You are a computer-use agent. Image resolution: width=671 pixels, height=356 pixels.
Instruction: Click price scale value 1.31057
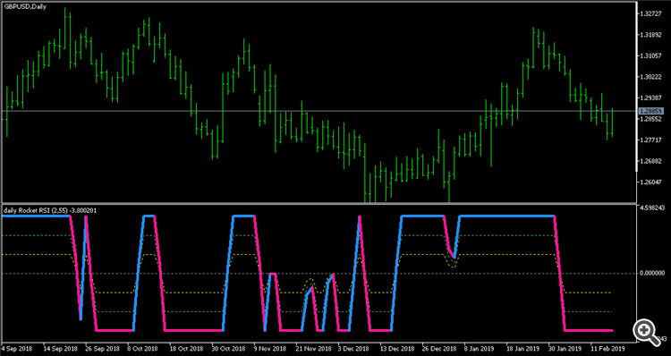click(651, 56)
